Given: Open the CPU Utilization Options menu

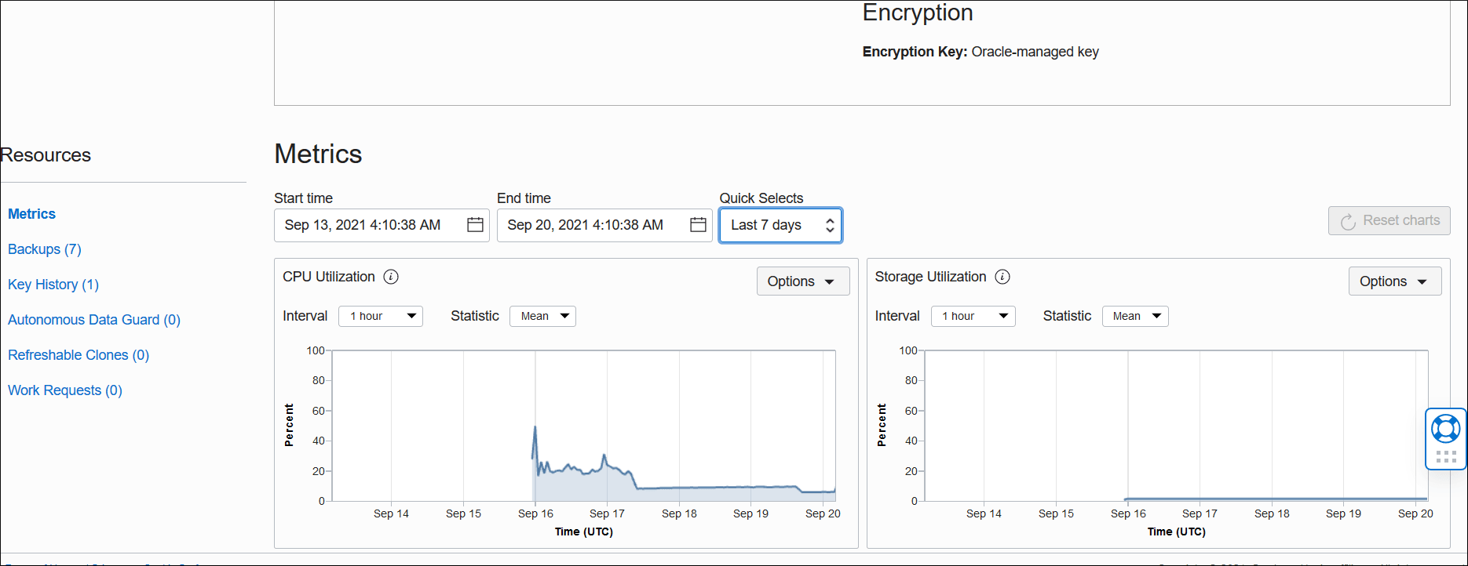Looking at the screenshot, I should point(802,281).
